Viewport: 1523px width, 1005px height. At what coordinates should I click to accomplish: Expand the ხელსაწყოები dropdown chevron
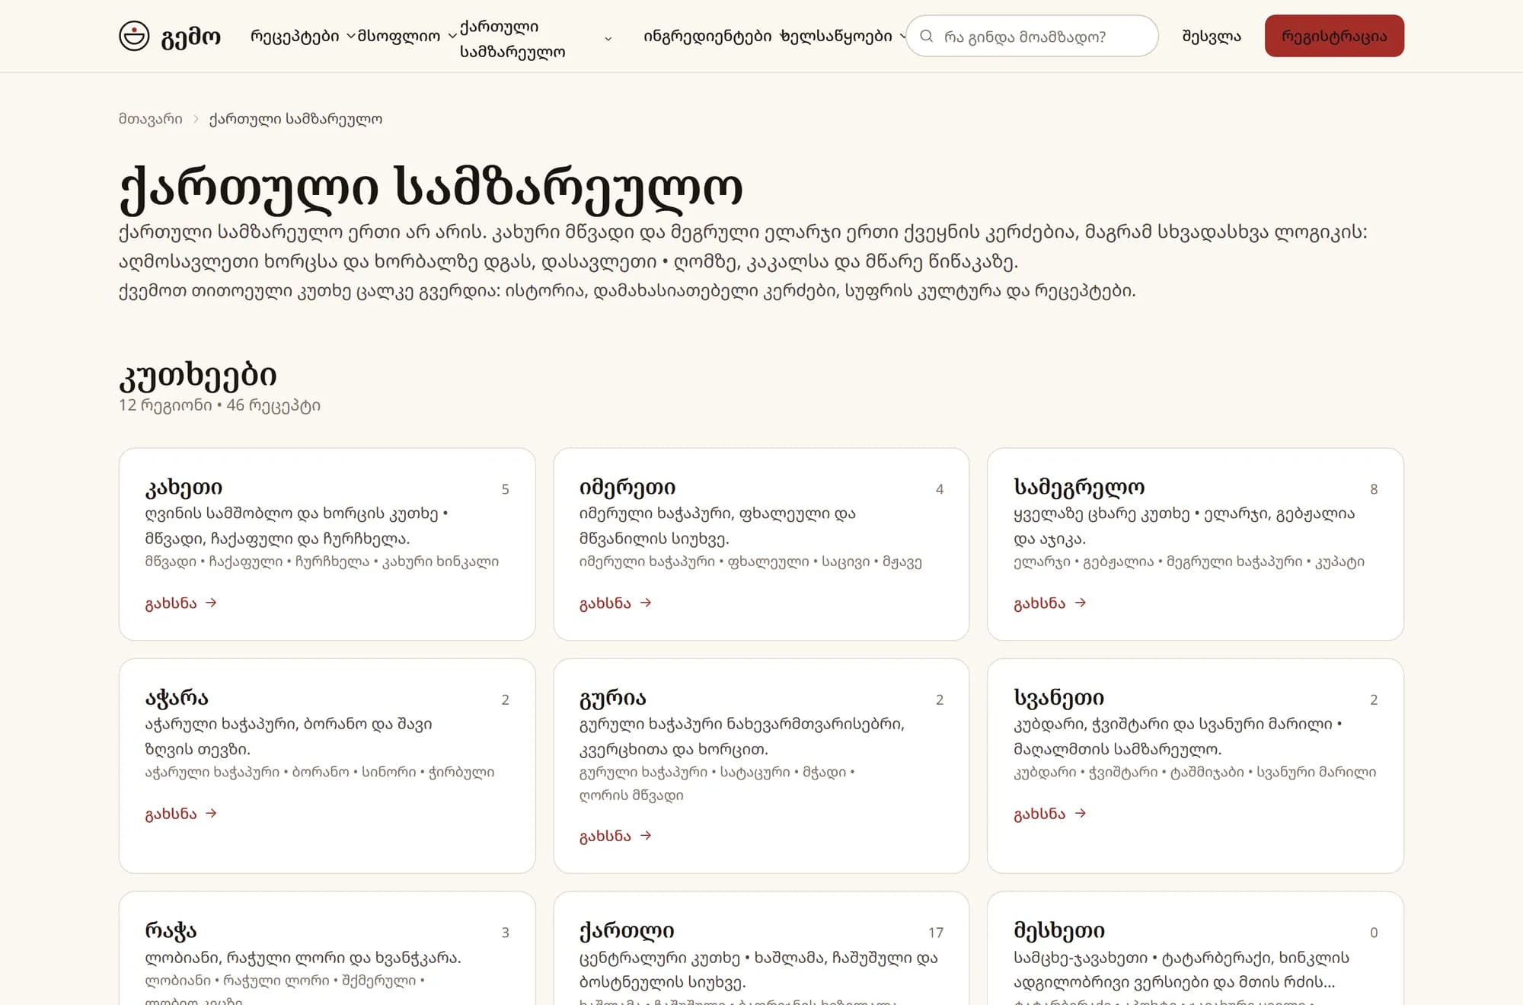(902, 36)
